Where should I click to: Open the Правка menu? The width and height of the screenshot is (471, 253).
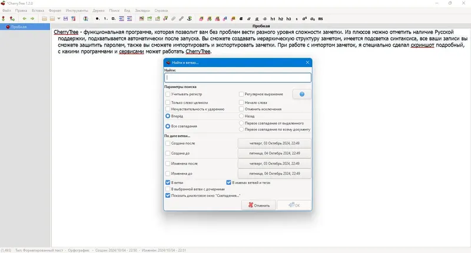click(x=21, y=11)
